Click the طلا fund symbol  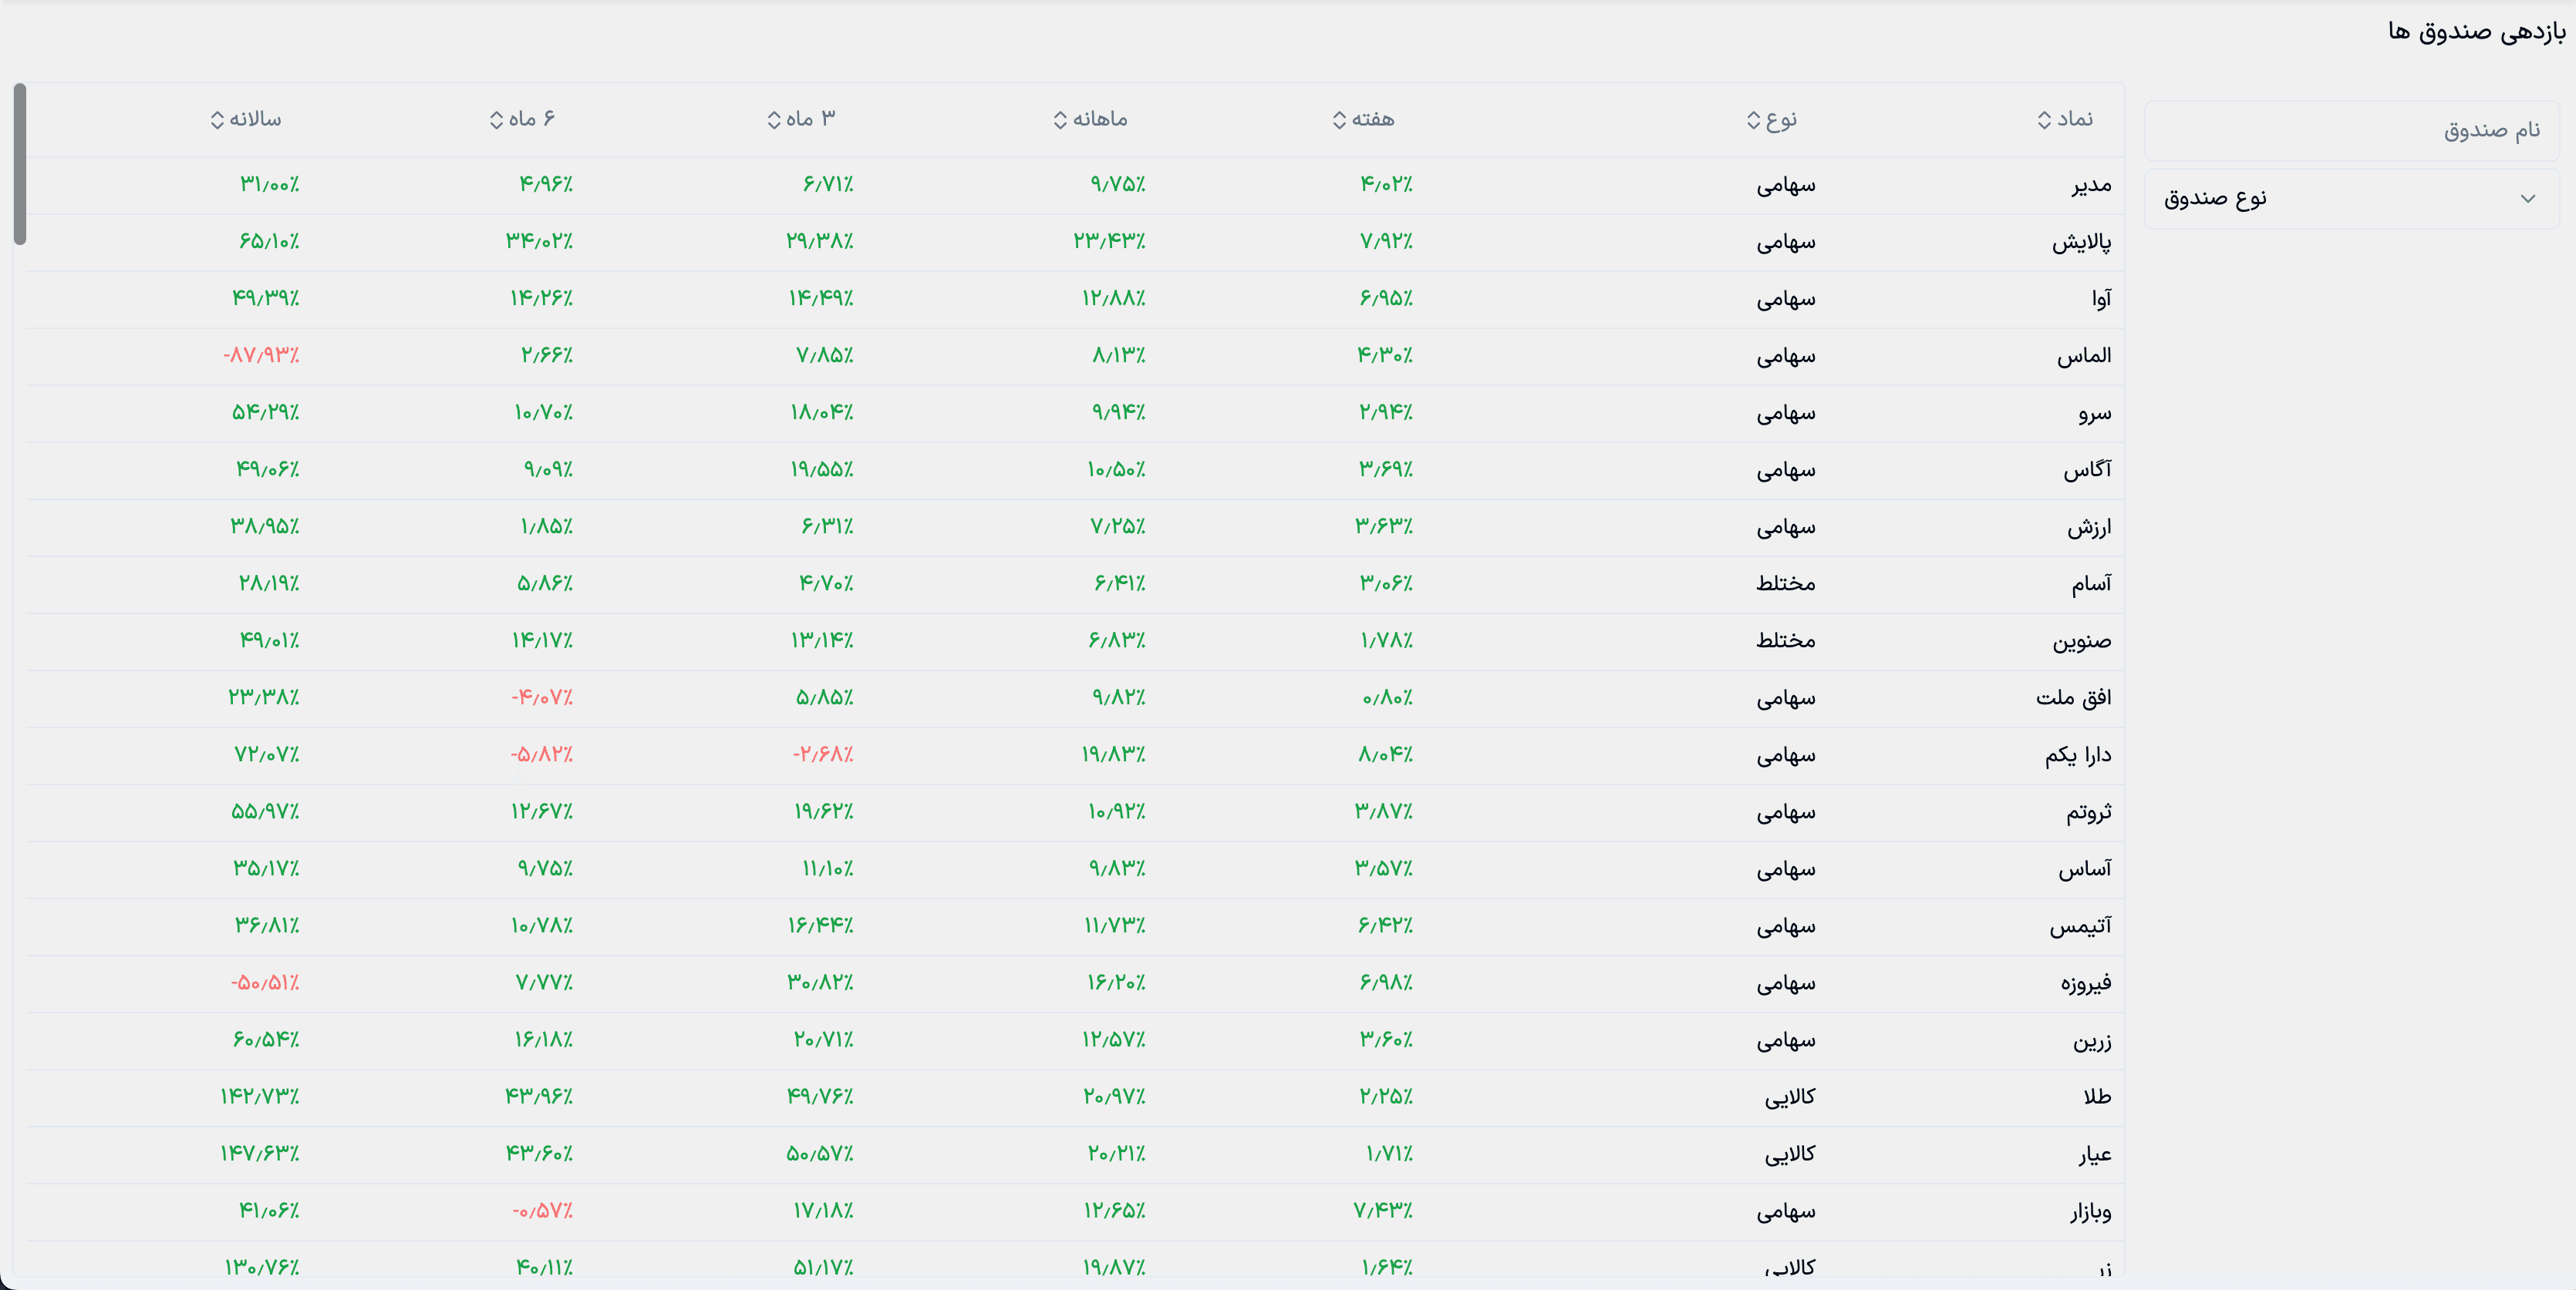[x=2096, y=1097]
